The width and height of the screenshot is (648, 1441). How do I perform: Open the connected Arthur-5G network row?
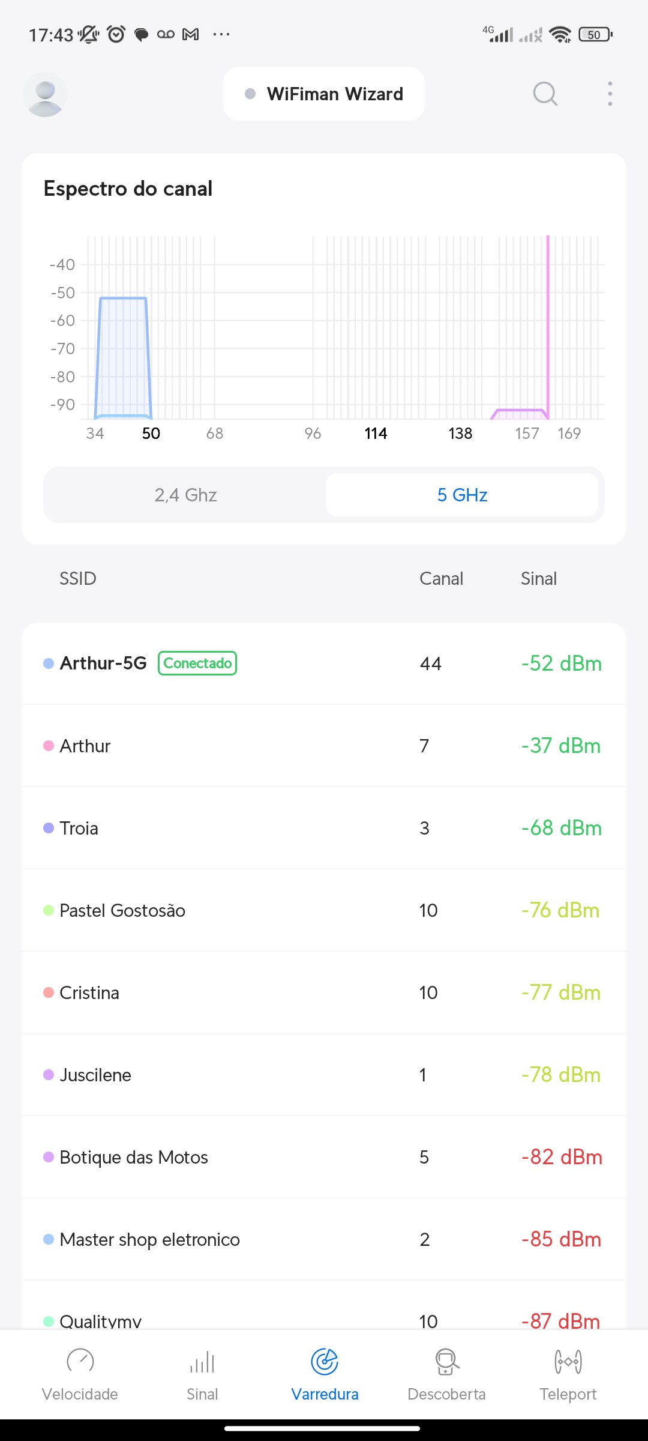(x=324, y=663)
